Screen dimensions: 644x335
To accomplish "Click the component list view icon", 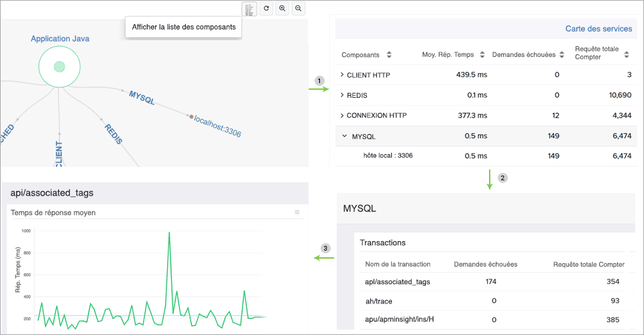I will (250, 9).
